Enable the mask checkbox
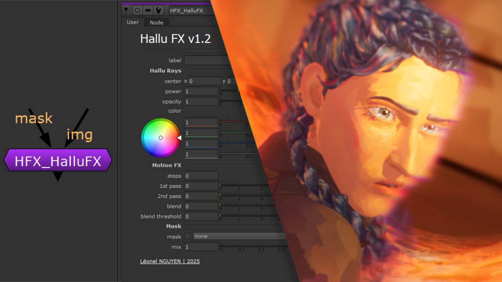The image size is (502, 282). pos(187,236)
